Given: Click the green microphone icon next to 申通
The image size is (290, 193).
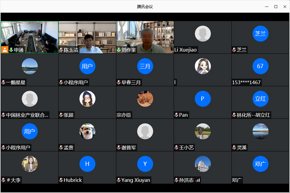Looking at the screenshot, I should [x=11, y=50].
